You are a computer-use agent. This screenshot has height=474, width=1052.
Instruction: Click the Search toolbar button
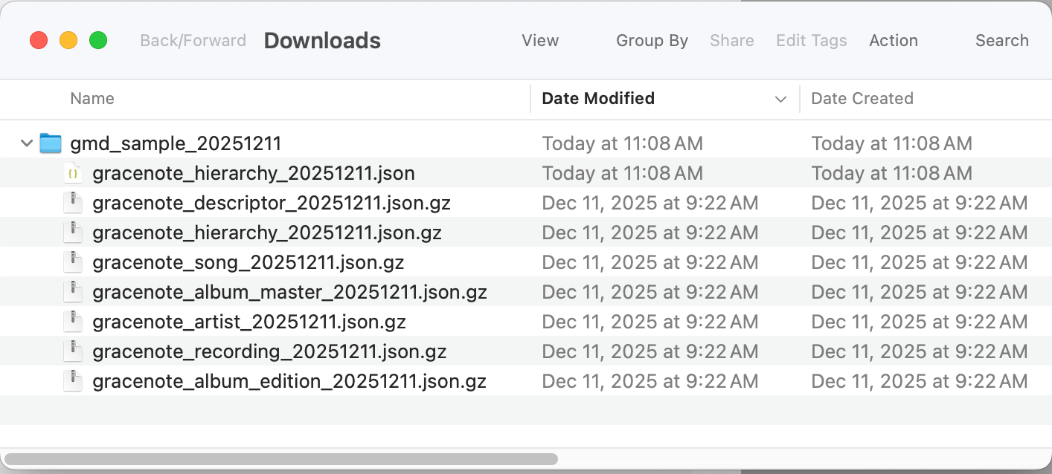tap(1001, 41)
